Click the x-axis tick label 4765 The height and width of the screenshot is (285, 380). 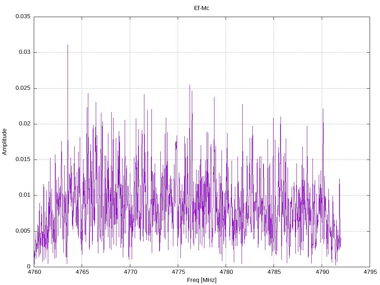click(x=82, y=272)
